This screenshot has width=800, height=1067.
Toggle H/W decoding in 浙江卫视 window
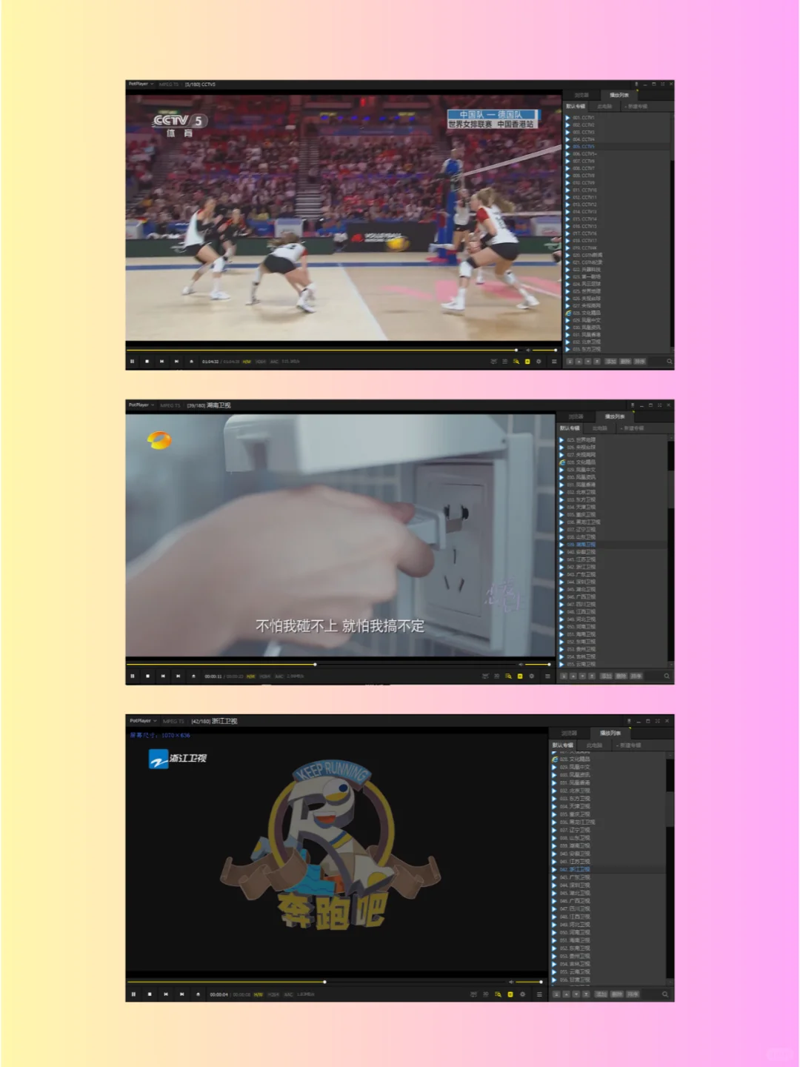(x=258, y=994)
